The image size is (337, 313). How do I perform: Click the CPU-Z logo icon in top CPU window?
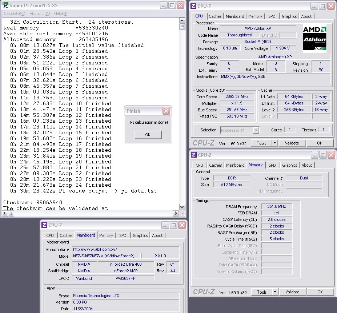[193, 6]
